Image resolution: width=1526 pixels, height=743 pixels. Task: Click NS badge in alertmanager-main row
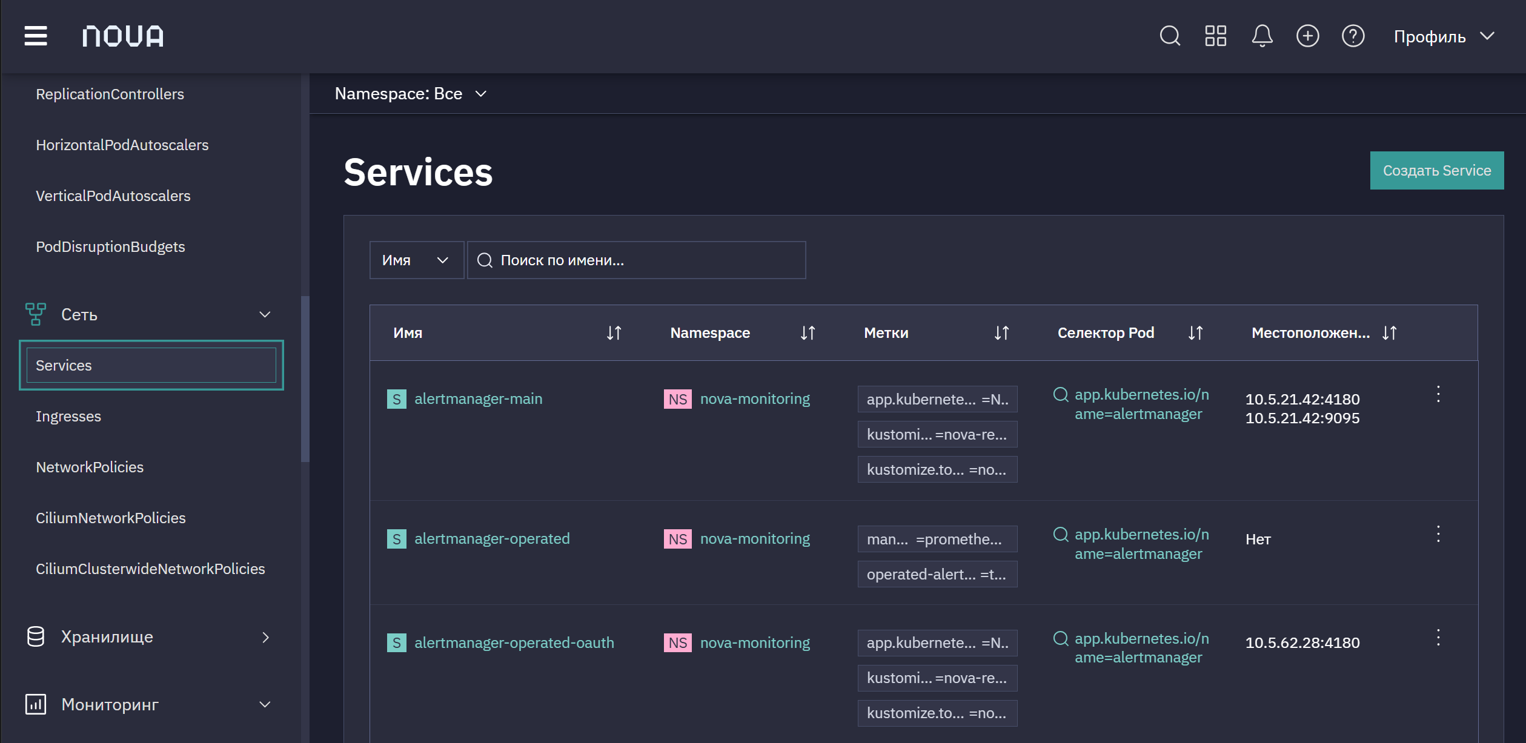pos(677,399)
